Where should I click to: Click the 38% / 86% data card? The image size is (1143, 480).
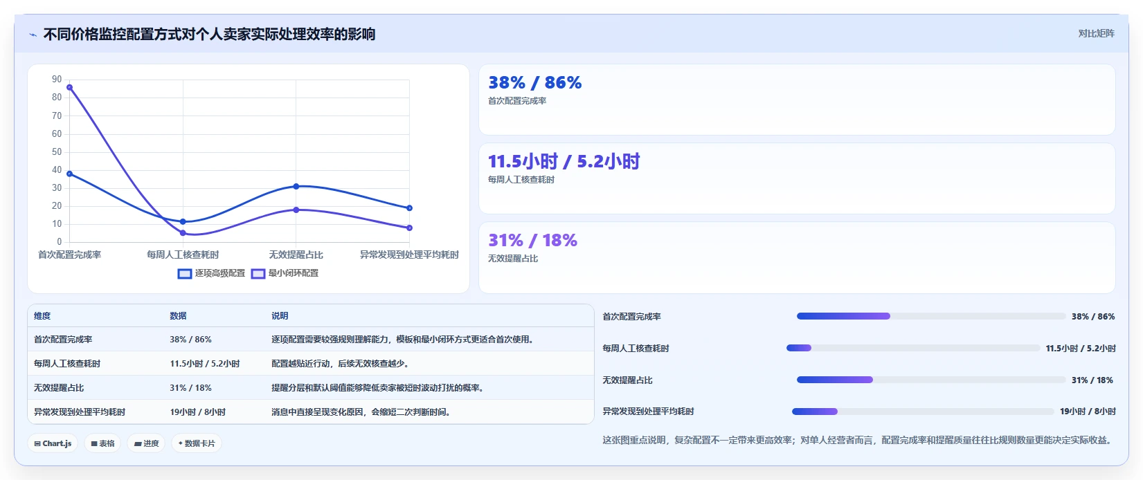(x=797, y=100)
